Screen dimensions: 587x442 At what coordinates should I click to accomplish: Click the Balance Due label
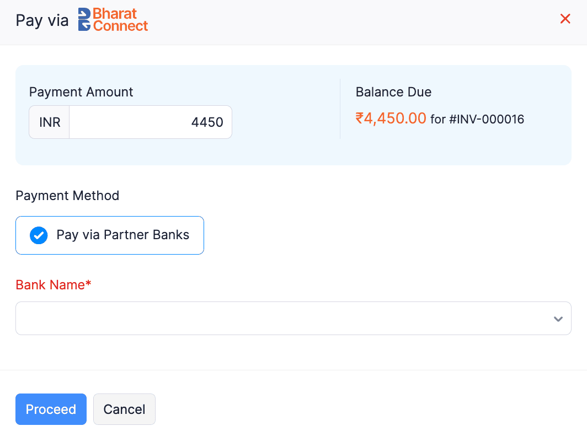(x=393, y=92)
